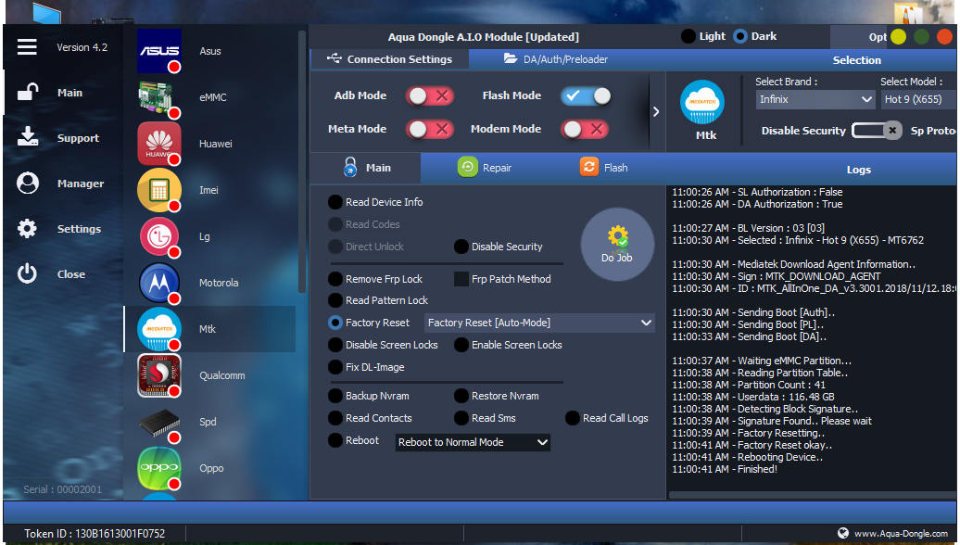Select the Factory Reset radio button

point(335,323)
